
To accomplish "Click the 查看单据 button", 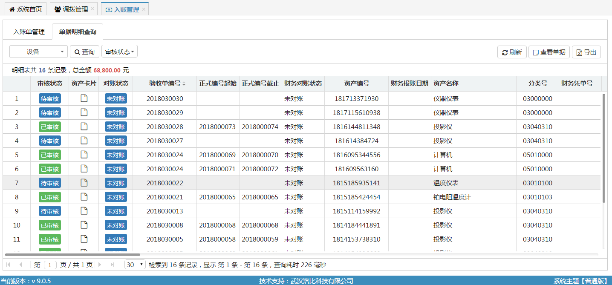I will (549, 52).
